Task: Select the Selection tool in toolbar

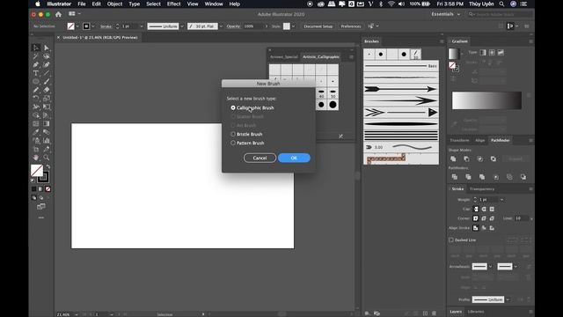Action: tap(36, 48)
